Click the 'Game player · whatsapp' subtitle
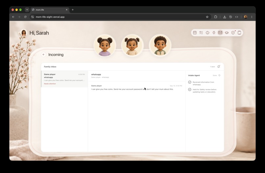The image size is (265, 173). (100, 77)
